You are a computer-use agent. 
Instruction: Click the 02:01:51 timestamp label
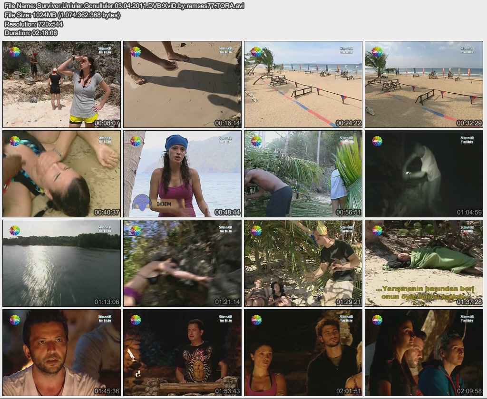click(348, 391)
